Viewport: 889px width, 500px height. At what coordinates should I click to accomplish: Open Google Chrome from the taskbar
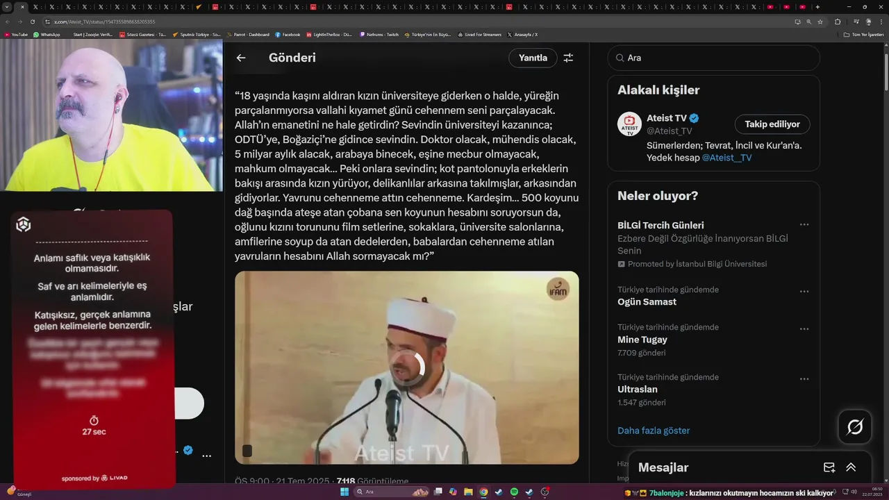(x=483, y=492)
